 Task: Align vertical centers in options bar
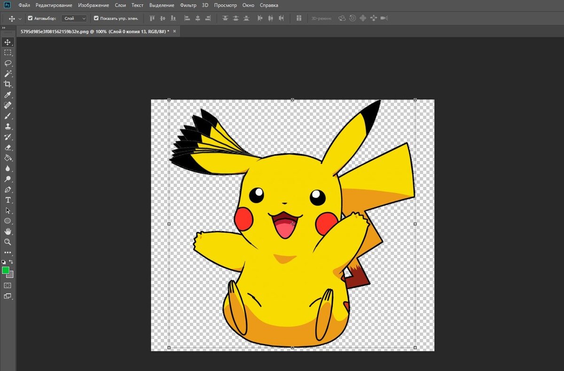[163, 18]
